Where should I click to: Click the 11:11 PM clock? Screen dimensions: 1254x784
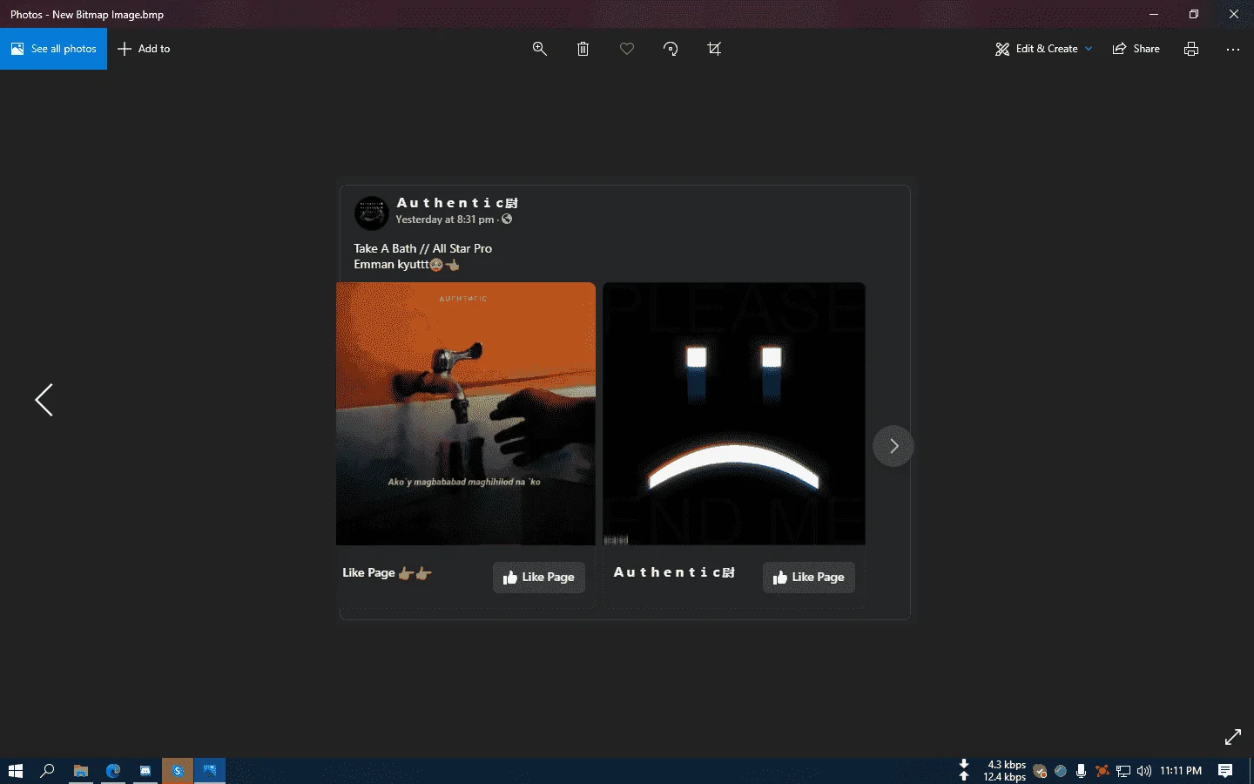tap(1181, 771)
